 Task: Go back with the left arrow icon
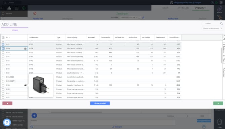coord(3,8)
